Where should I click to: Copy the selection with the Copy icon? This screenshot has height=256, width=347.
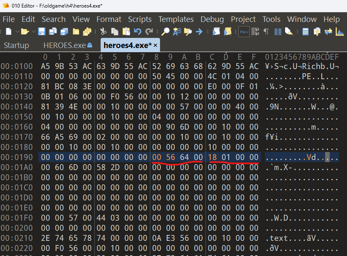115,32
